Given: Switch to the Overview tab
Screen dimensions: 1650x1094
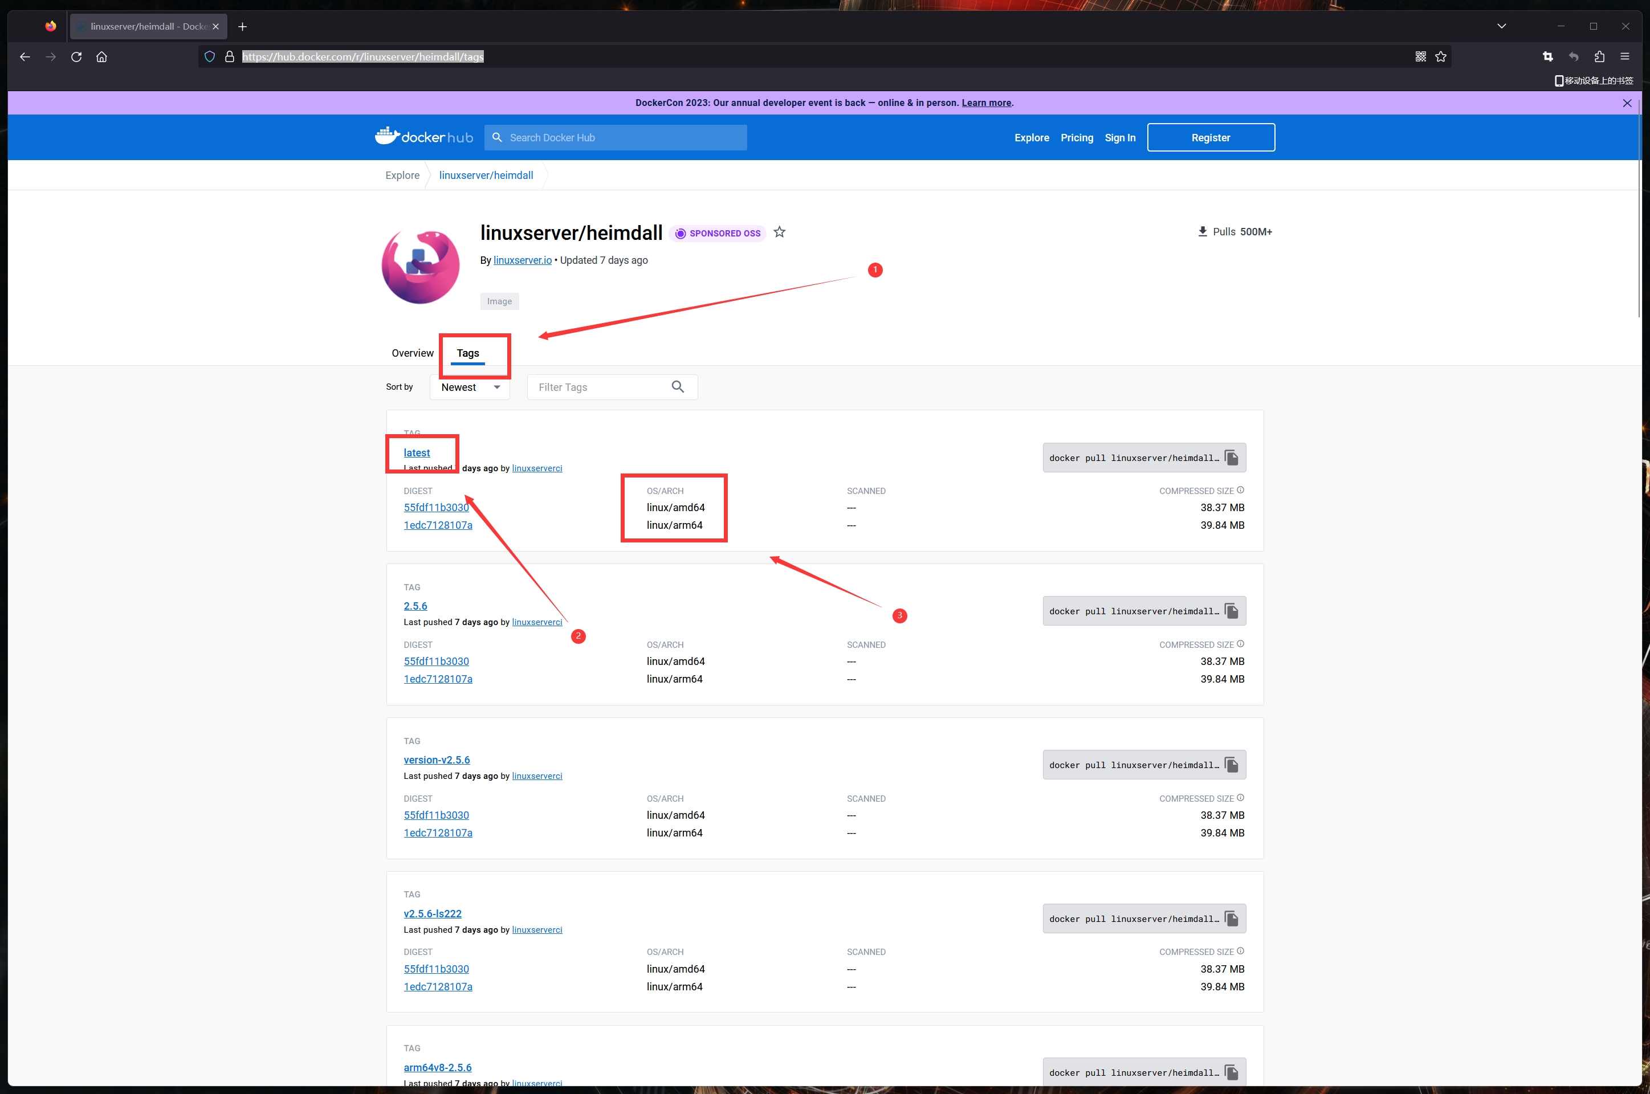Looking at the screenshot, I should (x=412, y=353).
